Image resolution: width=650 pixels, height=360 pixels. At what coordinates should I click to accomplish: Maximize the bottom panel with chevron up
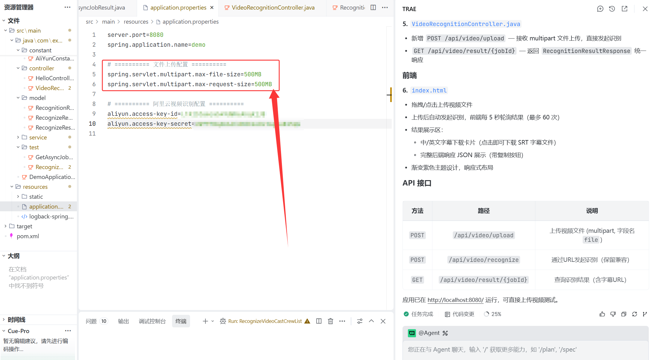(371, 321)
